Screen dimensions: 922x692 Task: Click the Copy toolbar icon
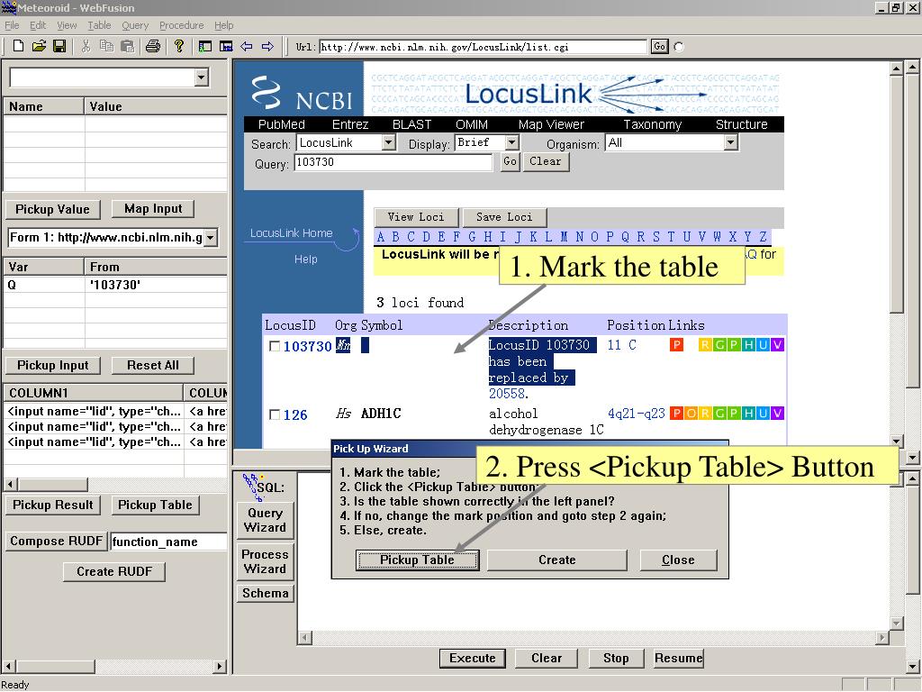tap(106, 46)
